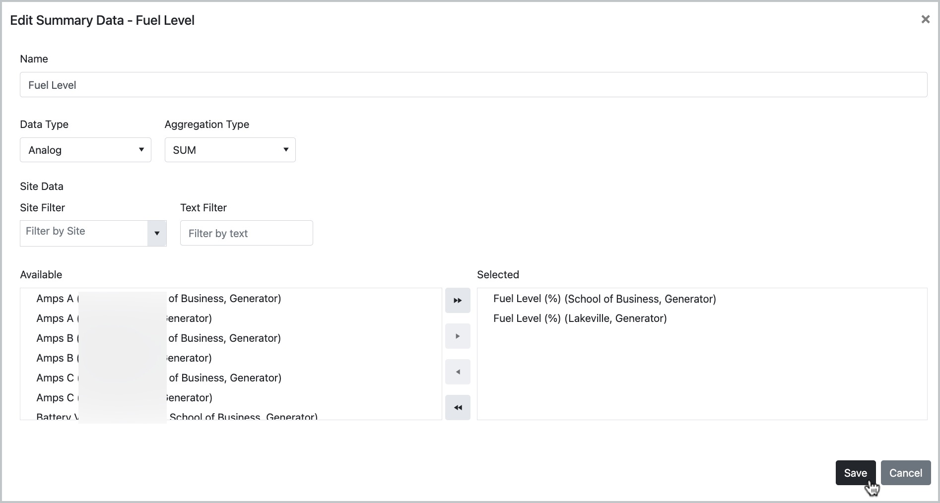
Task: Close the Edit Summary Data dialog
Action: (x=925, y=19)
